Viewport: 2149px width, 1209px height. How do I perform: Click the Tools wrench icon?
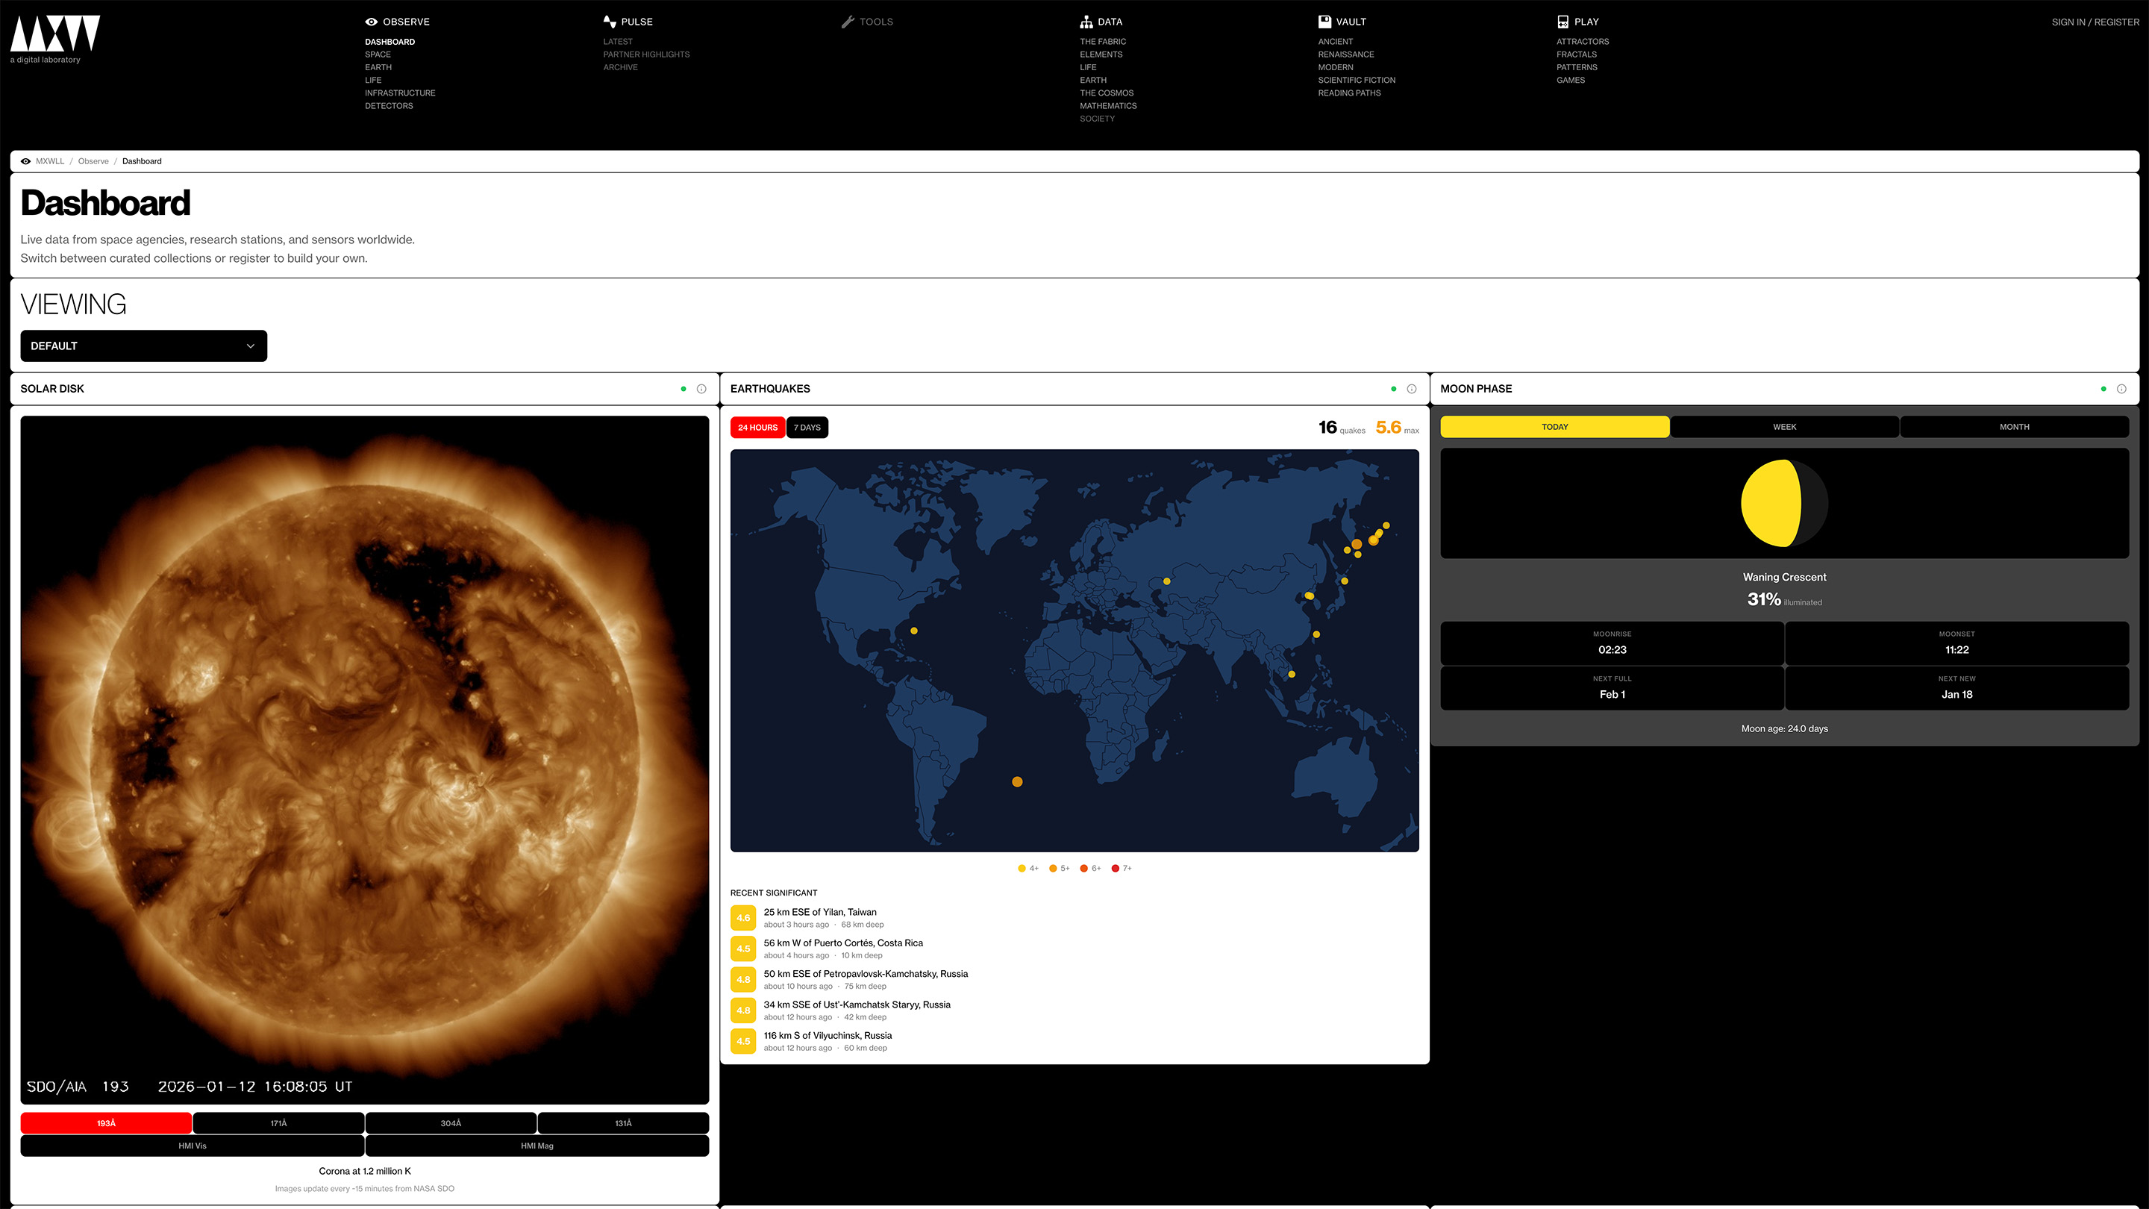pyautogui.click(x=848, y=22)
